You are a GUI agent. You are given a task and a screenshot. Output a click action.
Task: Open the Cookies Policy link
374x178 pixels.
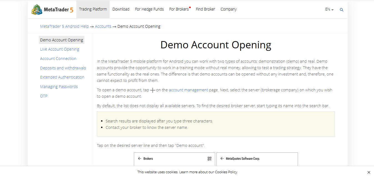click(x=226, y=172)
